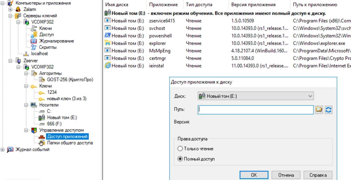Click the Отмена button

tap(286, 175)
